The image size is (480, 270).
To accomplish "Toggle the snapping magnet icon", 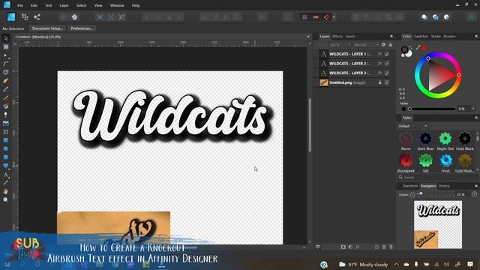I will click(327, 17).
